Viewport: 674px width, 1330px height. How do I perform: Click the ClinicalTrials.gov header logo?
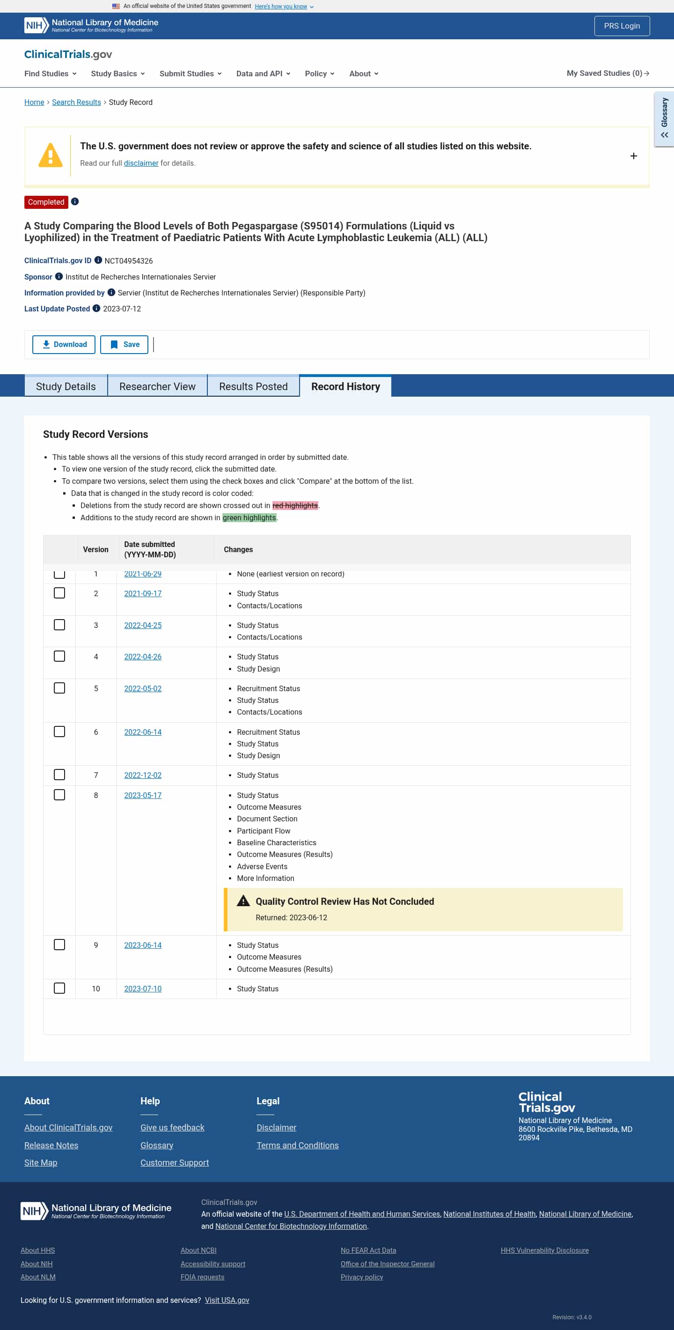pos(68,54)
